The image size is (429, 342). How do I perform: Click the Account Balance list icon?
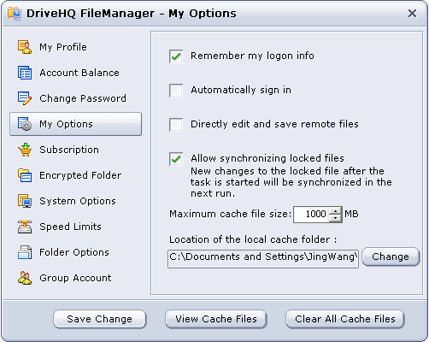coord(25,73)
